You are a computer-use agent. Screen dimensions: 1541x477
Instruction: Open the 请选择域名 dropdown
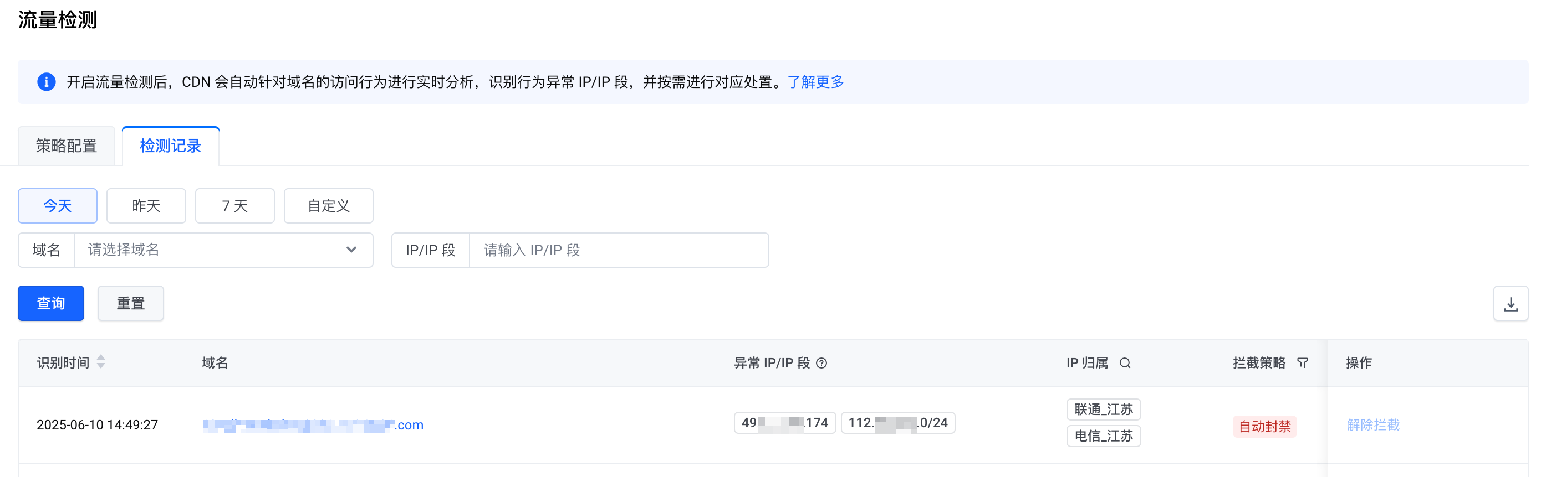tap(223, 250)
